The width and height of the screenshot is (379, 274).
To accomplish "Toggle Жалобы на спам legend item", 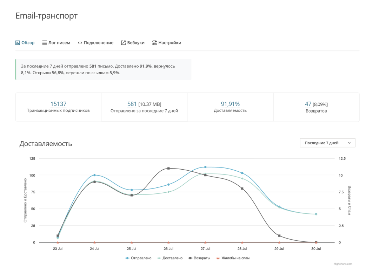I will (x=233, y=258).
